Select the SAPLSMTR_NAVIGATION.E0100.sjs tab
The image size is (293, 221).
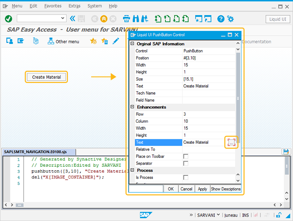pyautogui.click(x=39, y=152)
